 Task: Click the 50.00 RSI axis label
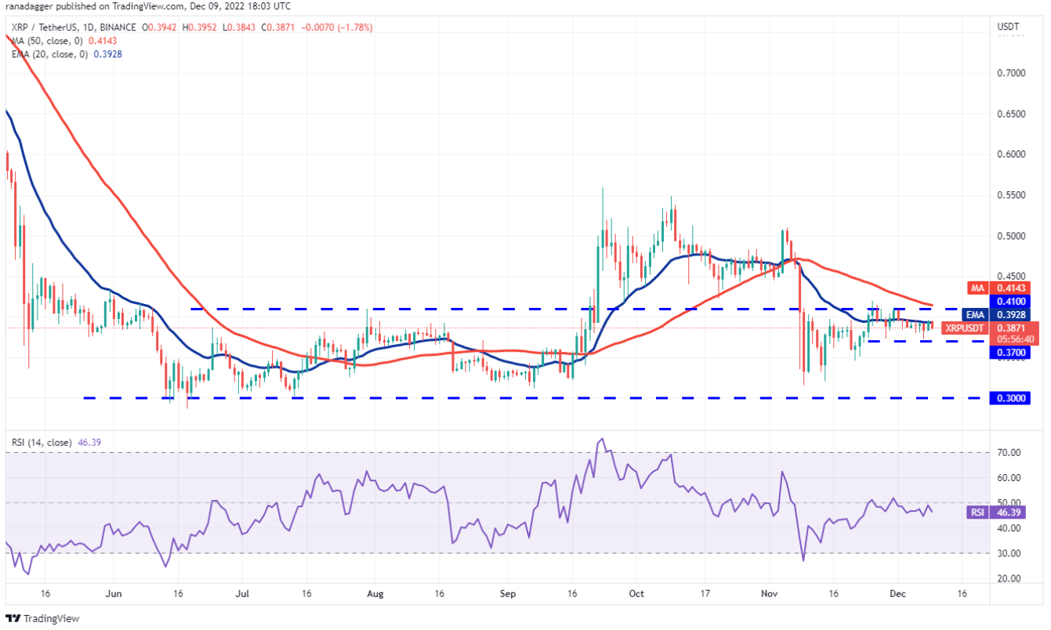pyautogui.click(x=1008, y=503)
